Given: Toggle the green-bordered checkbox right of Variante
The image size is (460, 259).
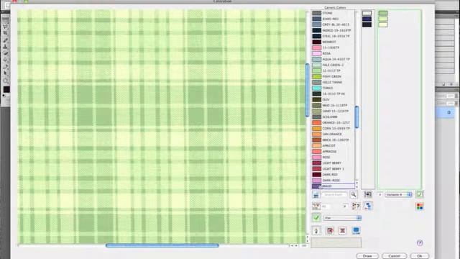Looking at the screenshot, I should (420, 194).
